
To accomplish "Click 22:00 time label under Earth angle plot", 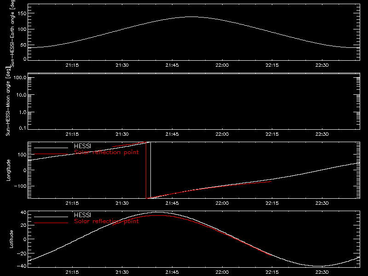I will point(222,65).
